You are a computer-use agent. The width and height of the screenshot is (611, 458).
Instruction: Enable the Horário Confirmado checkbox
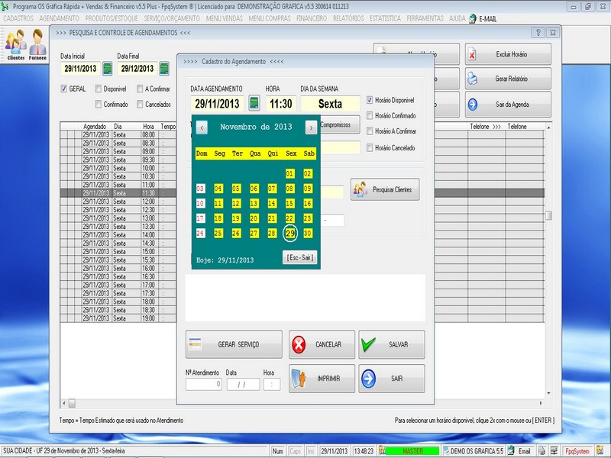coord(370,116)
